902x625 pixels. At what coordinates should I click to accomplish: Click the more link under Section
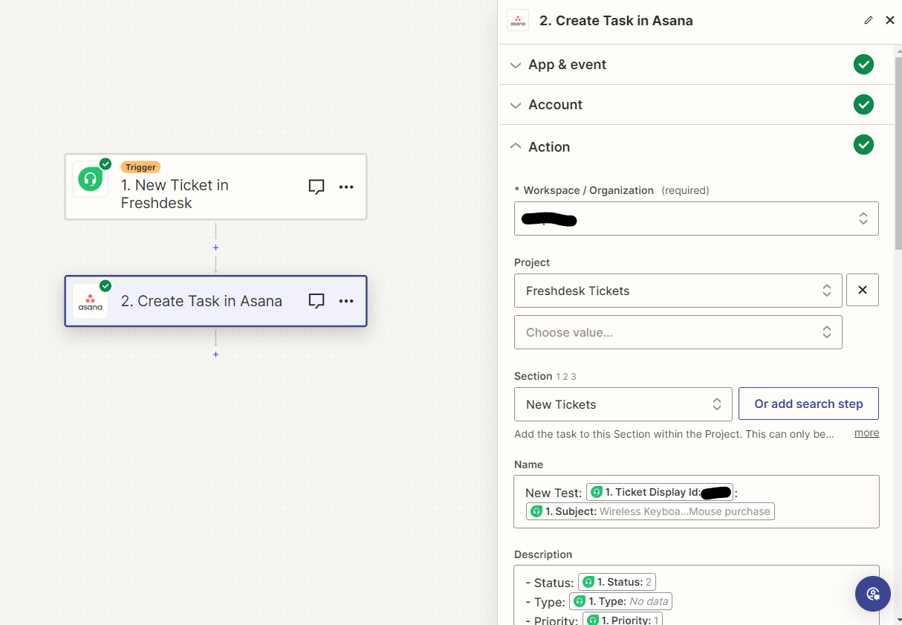[866, 433]
